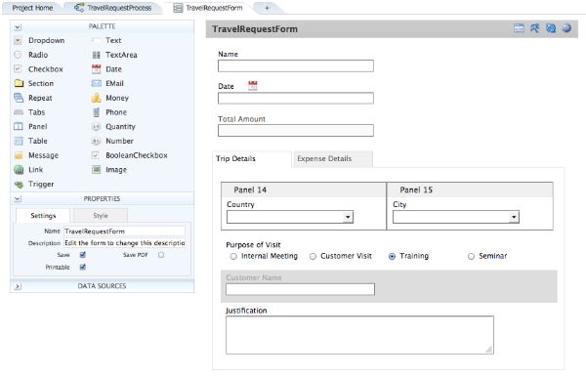This screenshot has width=586, height=378.
Task: Click the globe icon in the form header
Action: (566, 28)
